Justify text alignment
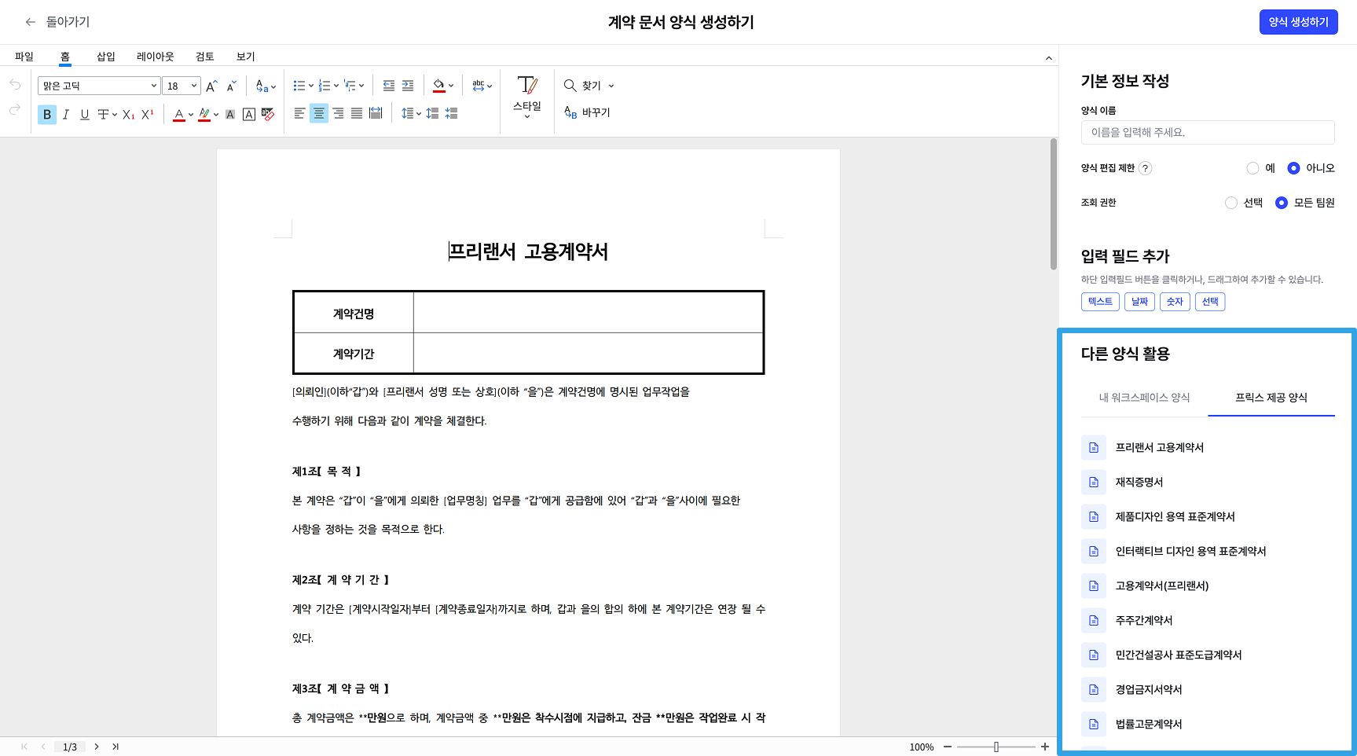Viewport: 1357px width, 756px height. point(357,113)
